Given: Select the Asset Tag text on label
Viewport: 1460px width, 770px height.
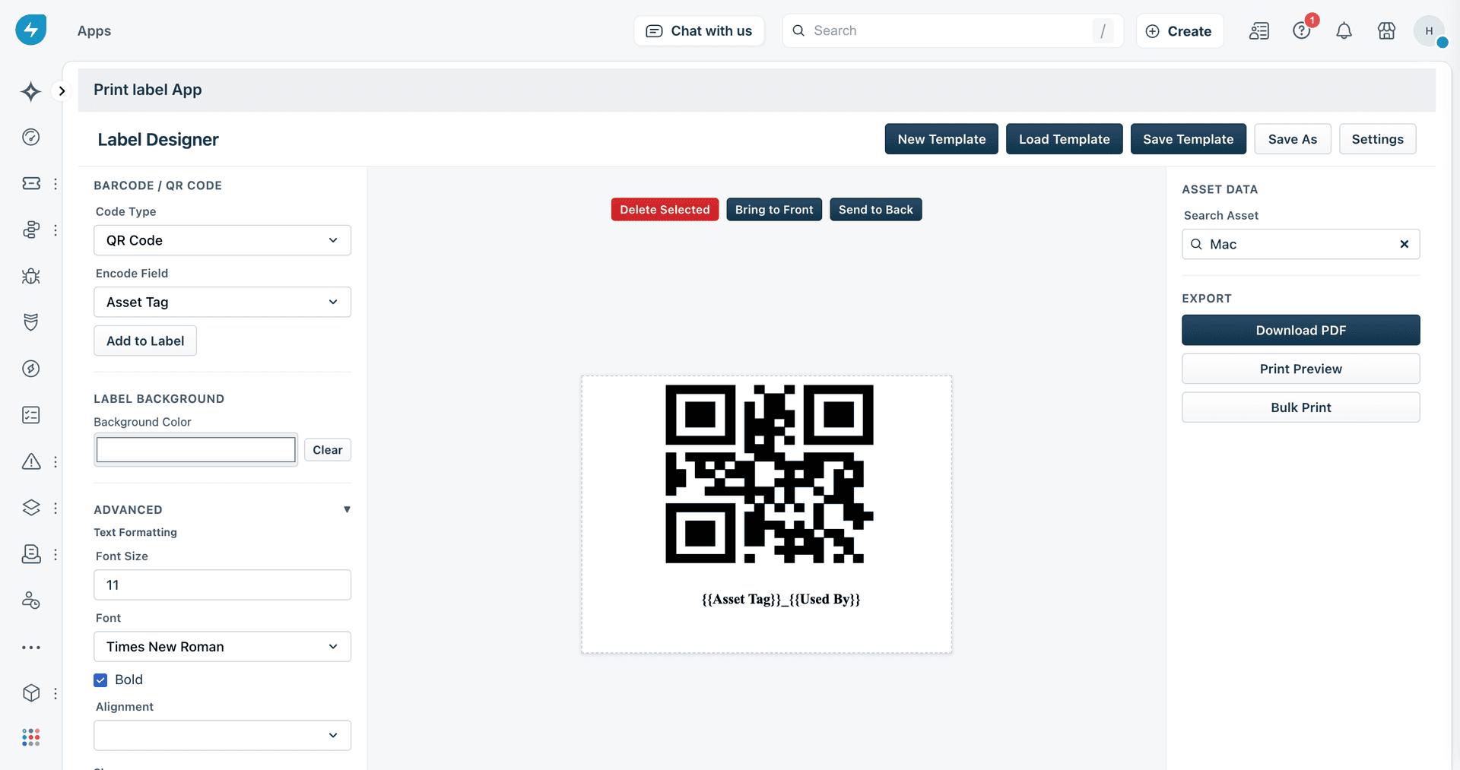Looking at the screenshot, I should [781, 599].
